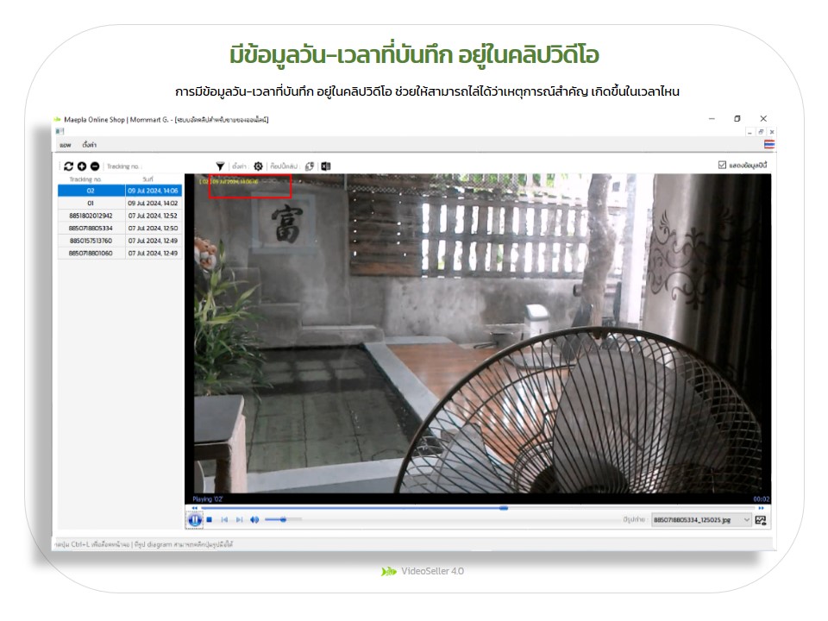The height and width of the screenshot is (621, 828).
Task: Expand the 8850718805334_125025.jpg dropdown
Action: (x=746, y=520)
